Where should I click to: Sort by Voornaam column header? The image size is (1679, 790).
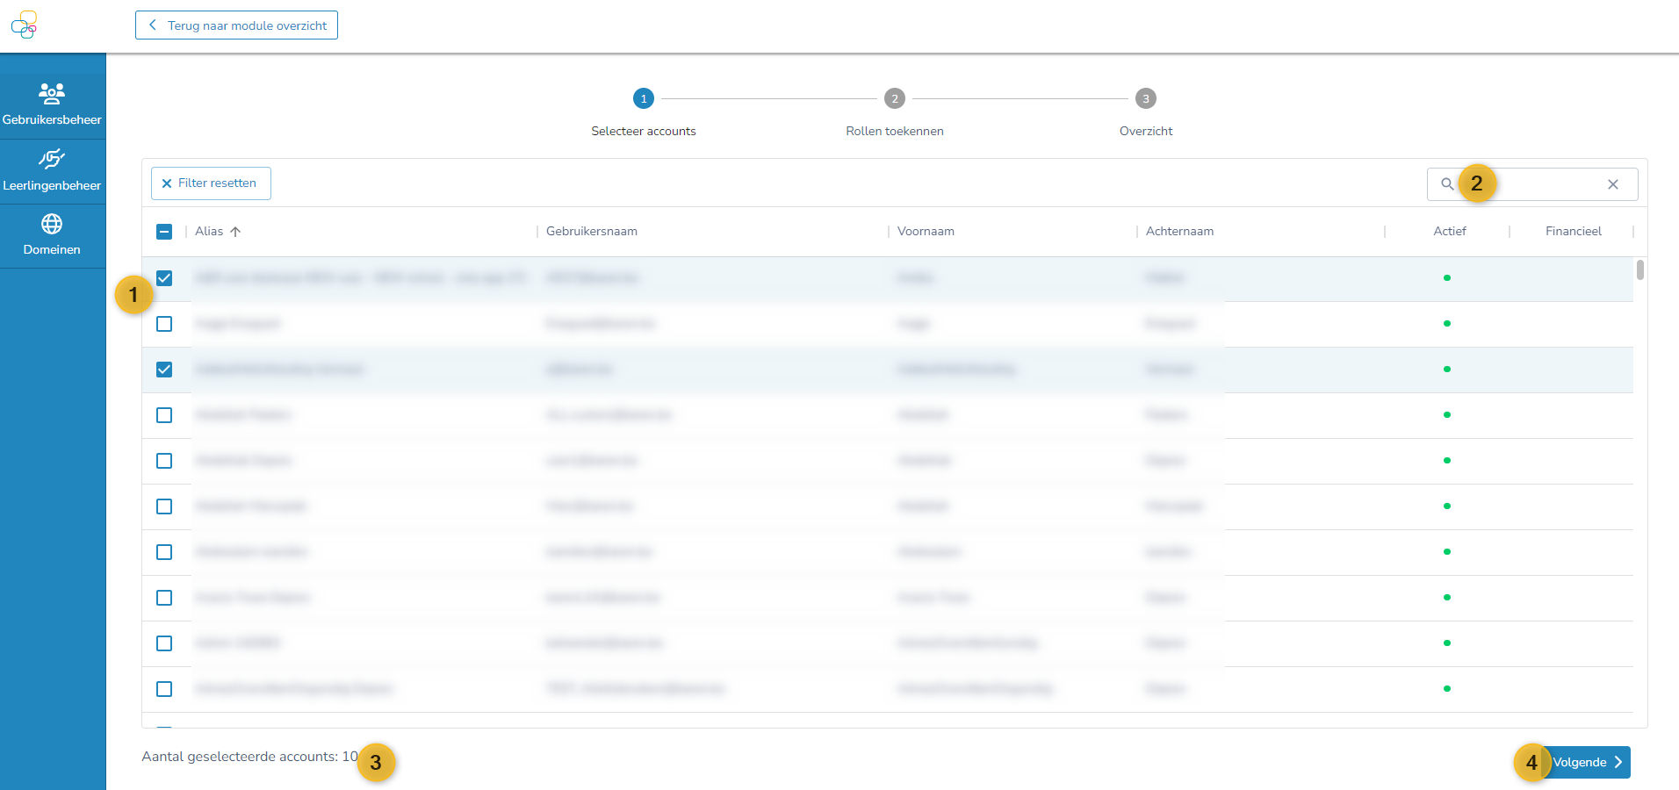[x=926, y=231]
